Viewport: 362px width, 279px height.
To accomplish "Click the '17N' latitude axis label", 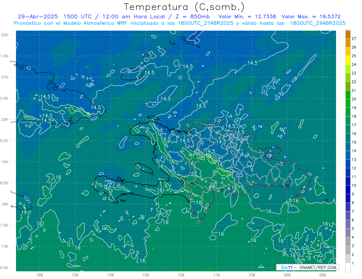I will pos(5,247).
